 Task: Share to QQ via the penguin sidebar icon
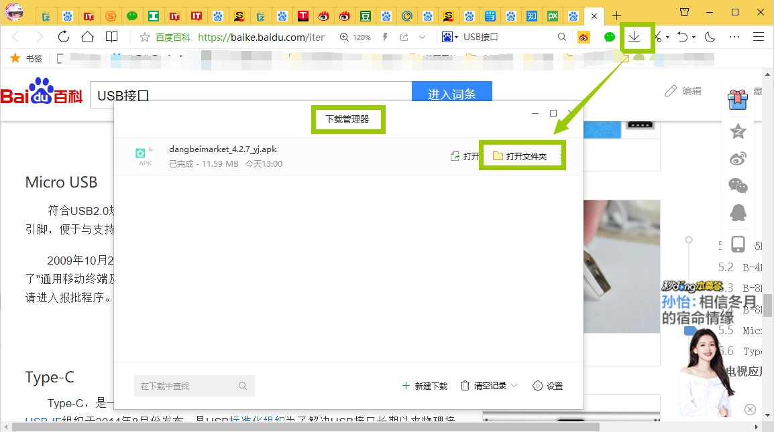(738, 213)
